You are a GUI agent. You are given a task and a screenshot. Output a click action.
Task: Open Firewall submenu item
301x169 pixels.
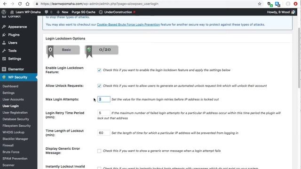point(8,146)
